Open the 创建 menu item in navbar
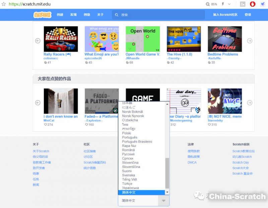The image size is (268, 208). (x=60, y=15)
